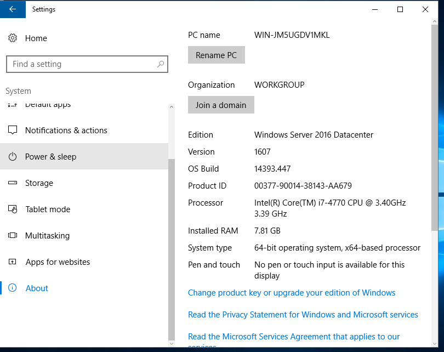This screenshot has height=352, width=444.
Task: Click the Installed RAM value 7.81 GB
Action: pyautogui.click(x=267, y=230)
